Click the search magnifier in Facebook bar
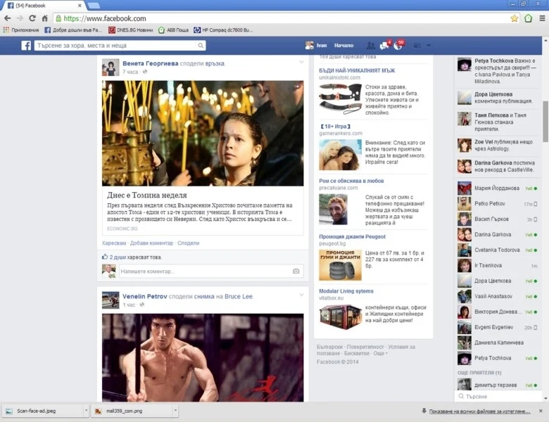This screenshot has width=549, height=422. (x=201, y=46)
